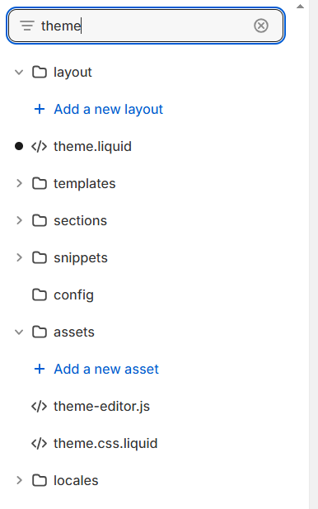Expand the sections folder chevron
The width and height of the screenshot is (318, 509).
[x=19, y=221]
